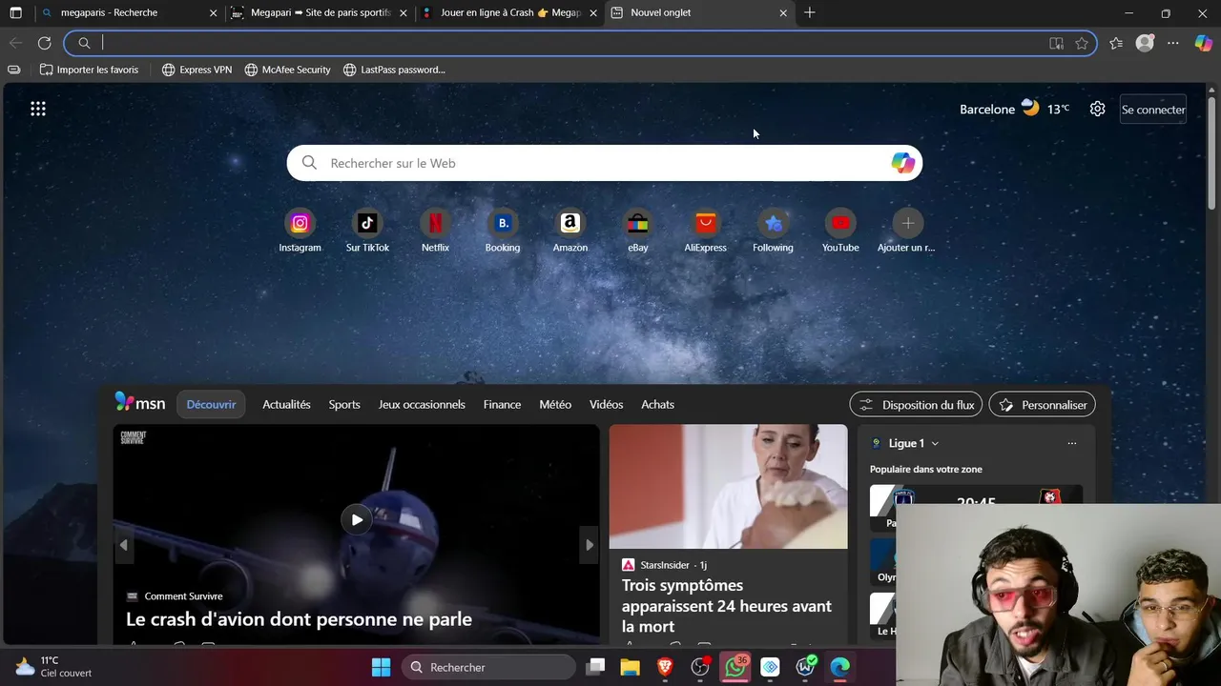This screenshot has height=686, width=1221.
Task: Open Ligue 1 card more options
Action: (1072, 443)
